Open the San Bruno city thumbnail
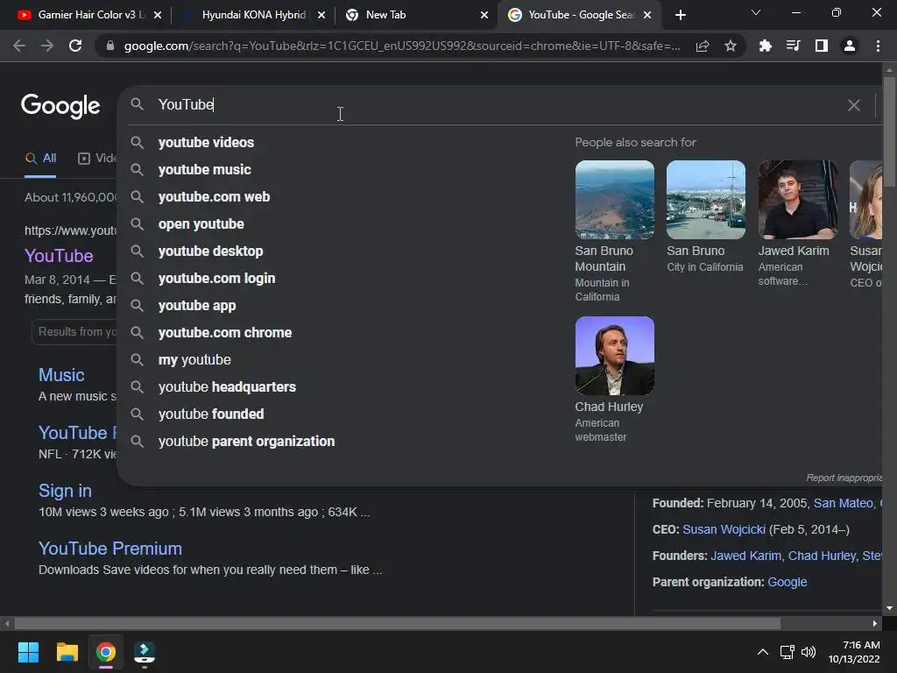The image size is (897, 673). pyautogui.click(x=706, y=200)
